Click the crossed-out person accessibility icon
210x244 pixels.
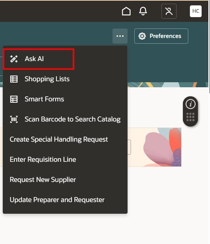169,11
